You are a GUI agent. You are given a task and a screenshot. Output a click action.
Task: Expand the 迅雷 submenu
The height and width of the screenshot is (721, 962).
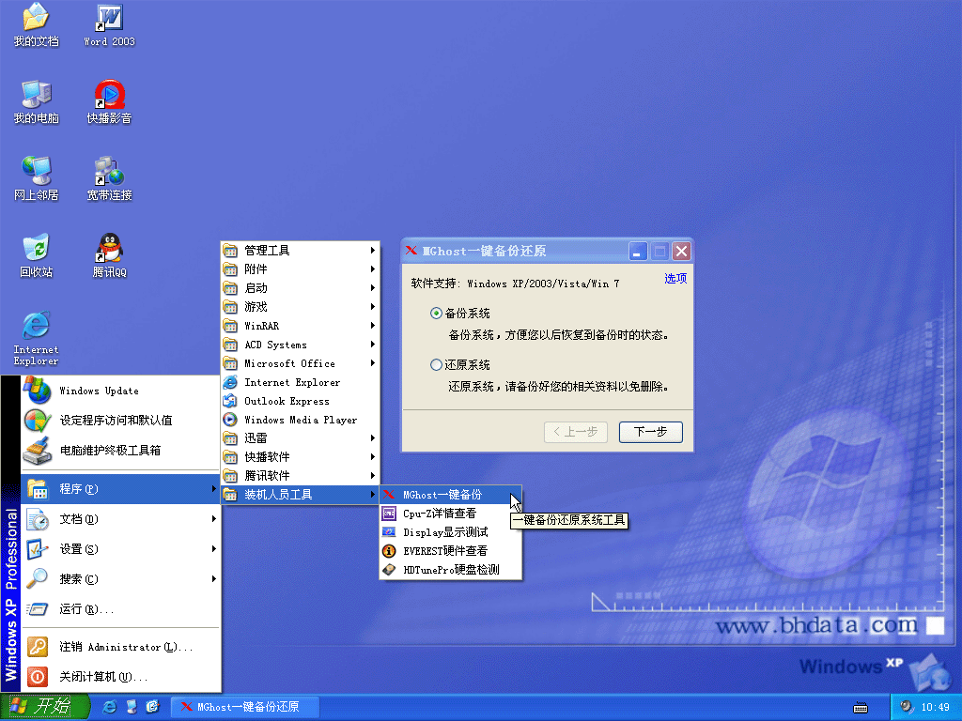pyautogui.click(x=300, y=437)
